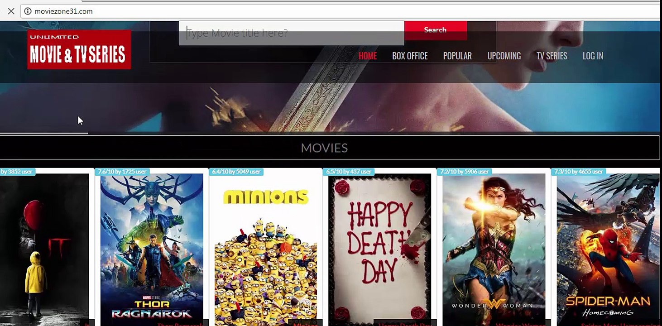Focus the address bar showing moviezone31.com
The height and width of the screenshot is (326, 662).
(340, 11)
